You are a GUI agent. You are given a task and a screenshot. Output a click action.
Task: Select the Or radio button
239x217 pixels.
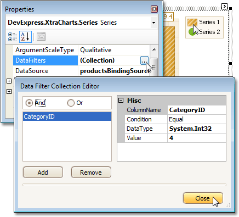[71, 103]
